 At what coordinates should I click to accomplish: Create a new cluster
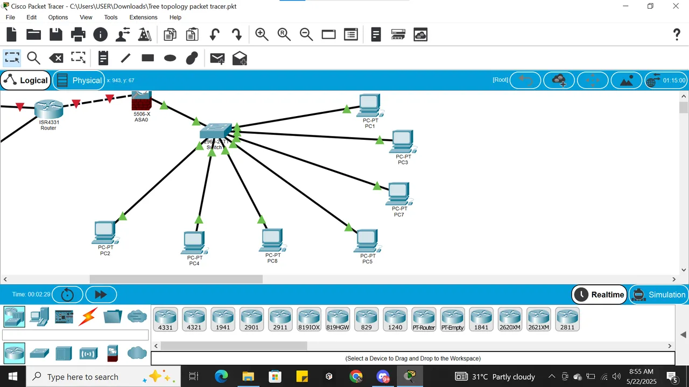point(559,81)
